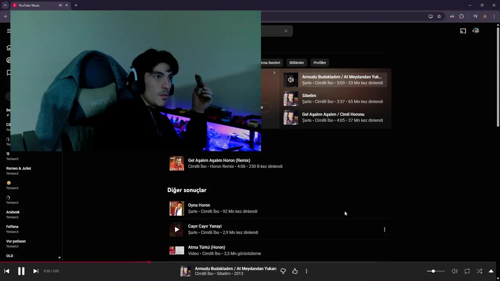The height and width of the screenshot is (281, 500).
Task: Open the Extensions puzzle icon
Action: [461, 16]
